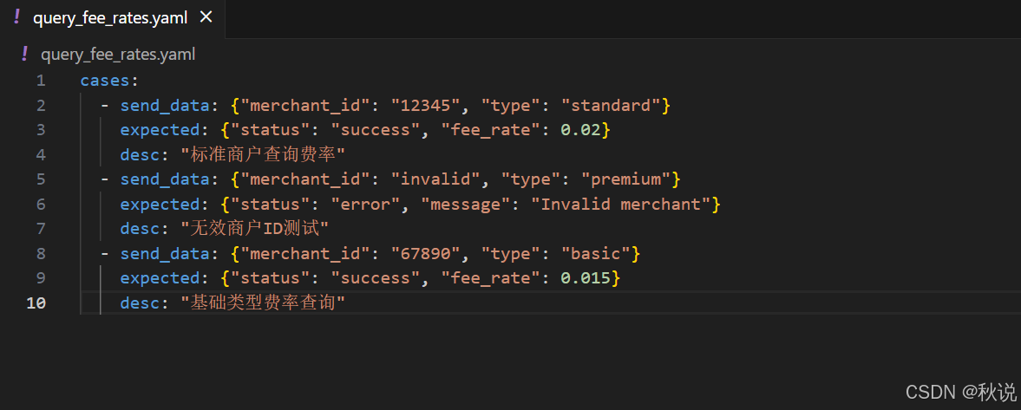Click the "无效商户ID测试" description string
The image size is (1021, 410).
tap(254, 229)
